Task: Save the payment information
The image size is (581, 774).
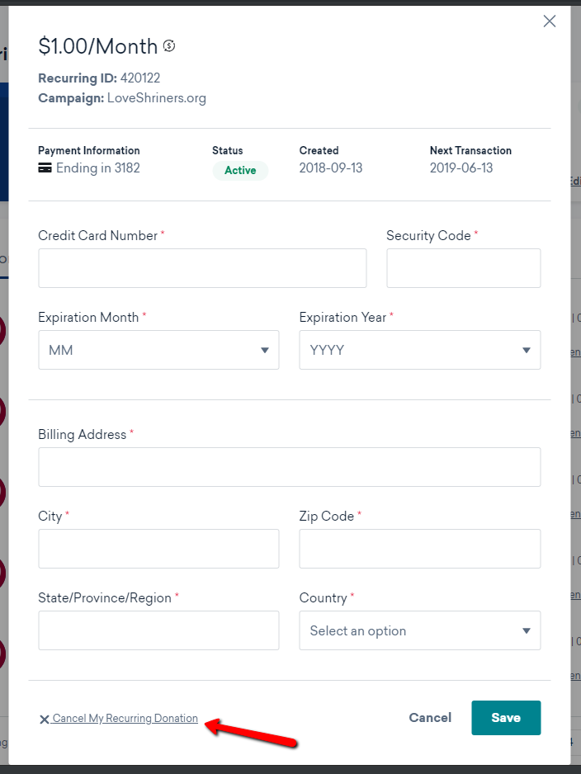Action: (x=506, y=718)
